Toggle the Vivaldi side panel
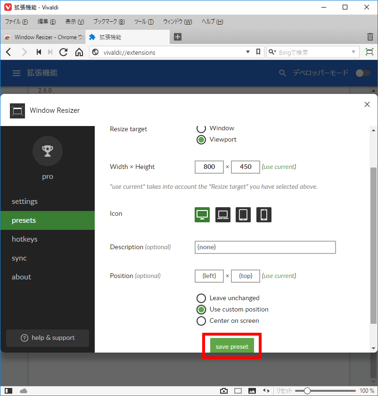378x396 pixels. coord(8,391)
